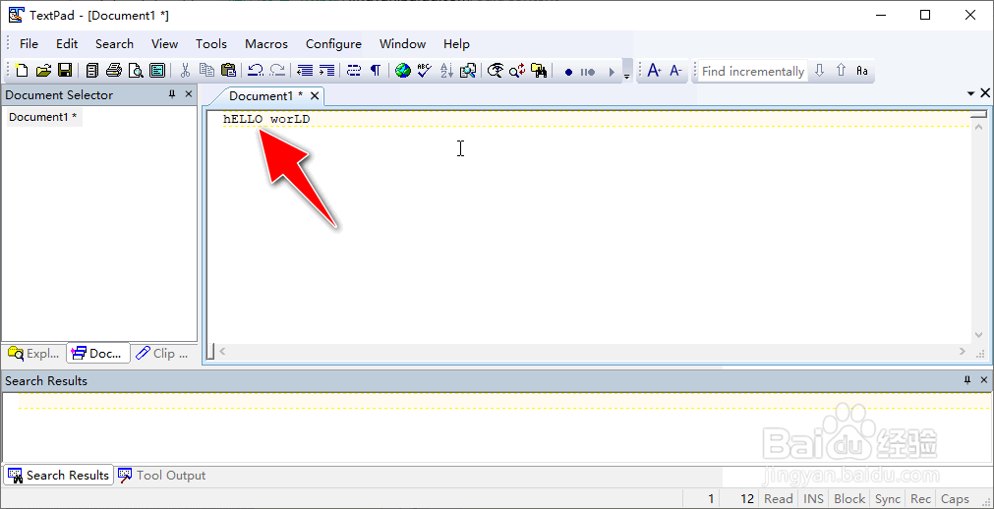Switch to the Clip Library tab
The width and height of the screenshot is (994, 509).
pos(163,353)
